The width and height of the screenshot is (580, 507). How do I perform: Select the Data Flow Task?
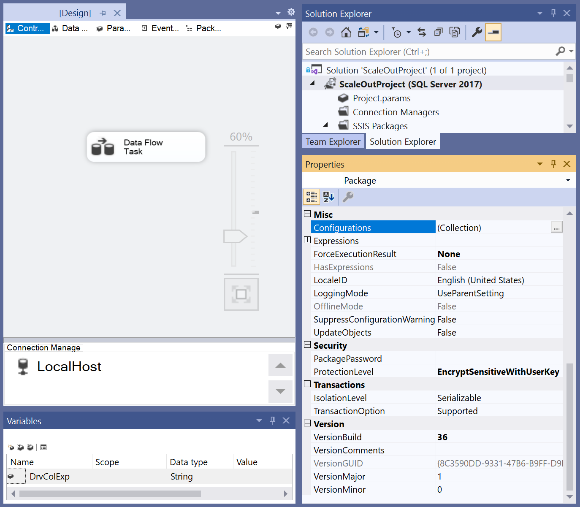click(145, 146)
